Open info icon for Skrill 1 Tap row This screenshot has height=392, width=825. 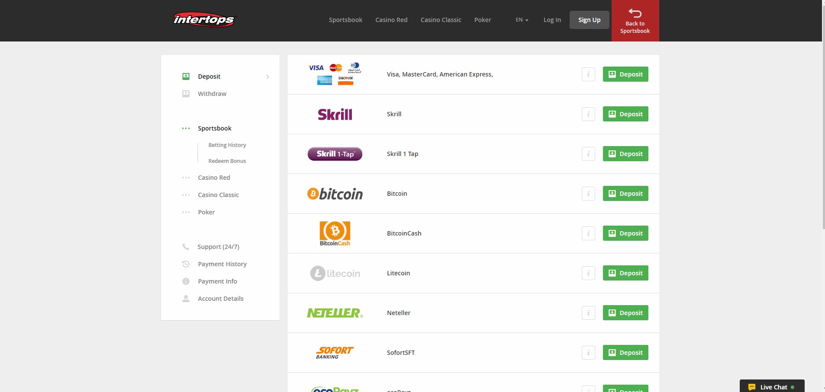pyautogui.click(x=588, y=154)
